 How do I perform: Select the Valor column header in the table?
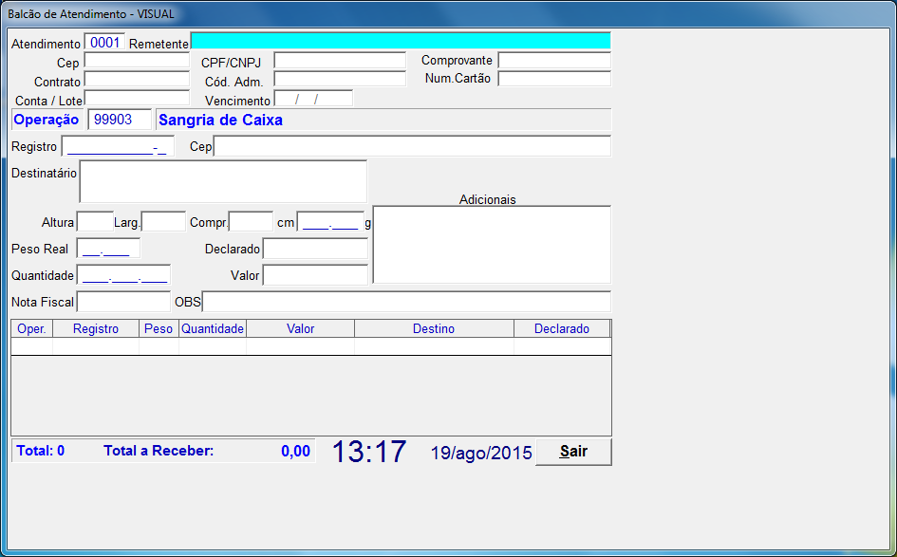[300, 329]
